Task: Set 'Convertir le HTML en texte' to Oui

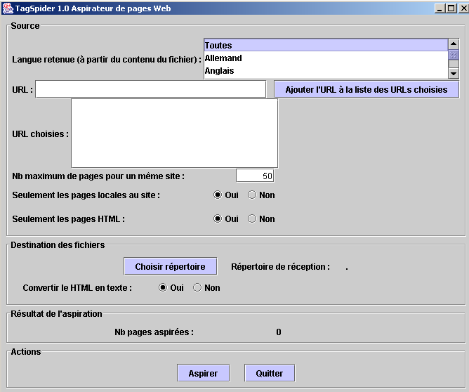Action: (x=163, y=287)
